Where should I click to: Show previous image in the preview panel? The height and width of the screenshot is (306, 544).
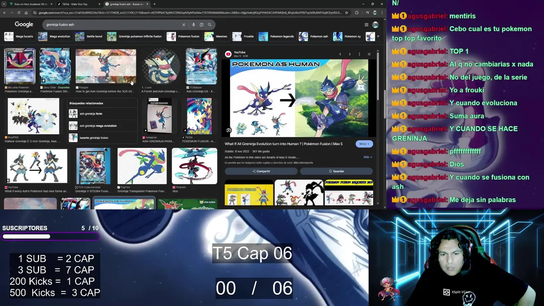[x=340, y=54]
